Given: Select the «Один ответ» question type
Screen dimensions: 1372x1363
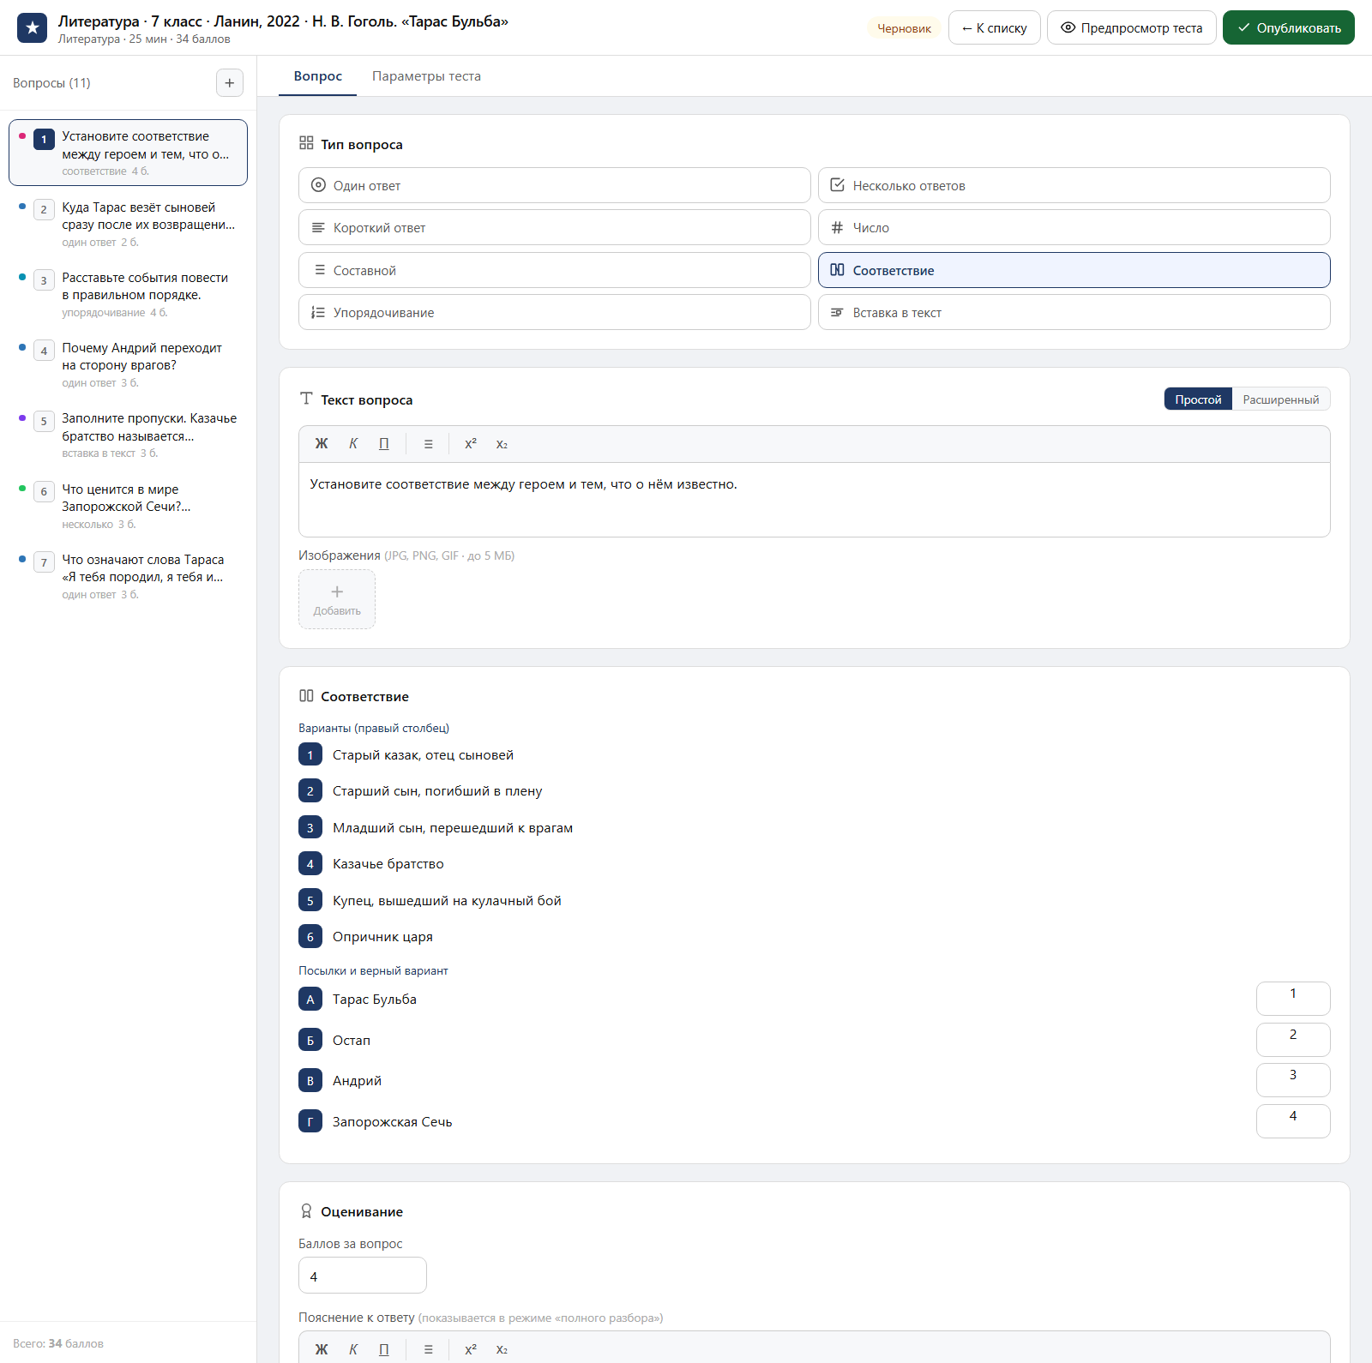Looking at the screenshot, I should (x=554, y=185).
